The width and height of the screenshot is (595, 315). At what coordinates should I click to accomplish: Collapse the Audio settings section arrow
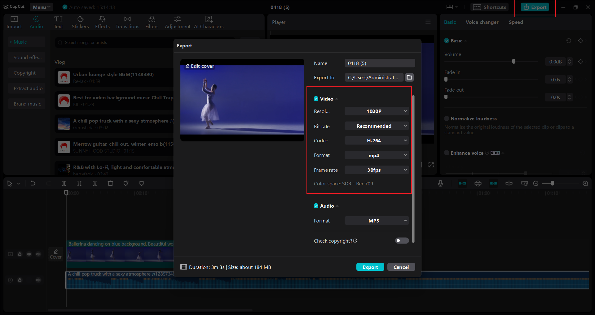[x=337, y=206]
